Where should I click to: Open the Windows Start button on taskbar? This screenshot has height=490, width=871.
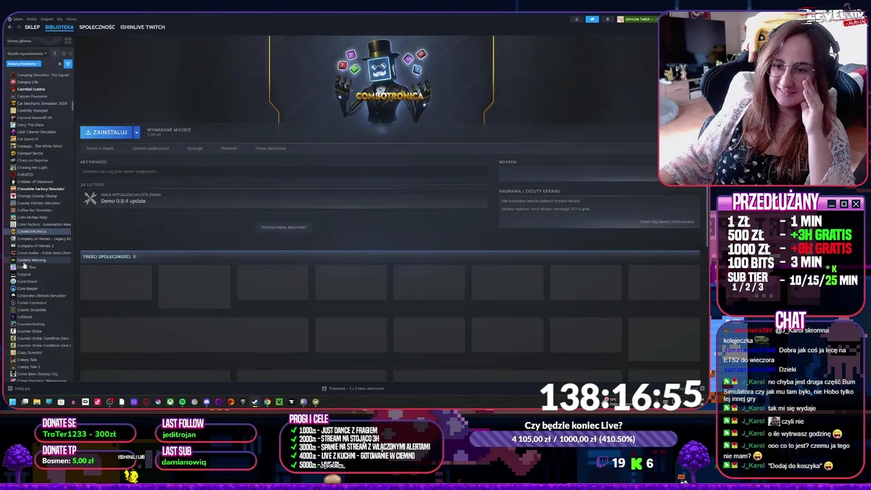[12, 402]
